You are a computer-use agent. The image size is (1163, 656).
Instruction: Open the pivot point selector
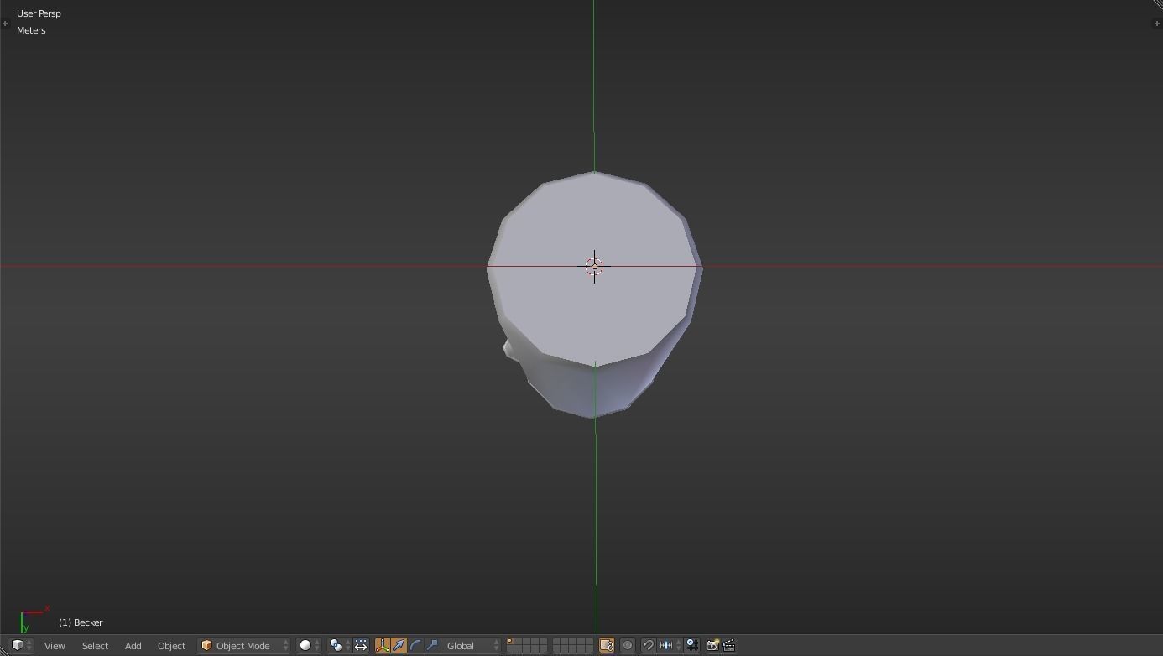coord(339,645)
